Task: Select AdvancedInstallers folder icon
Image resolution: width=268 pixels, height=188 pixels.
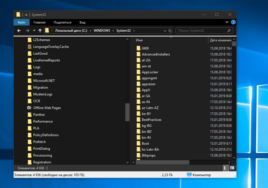Action: [138, 54]
